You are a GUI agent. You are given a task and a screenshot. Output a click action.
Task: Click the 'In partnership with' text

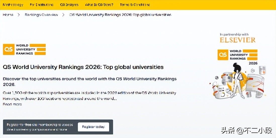234,34
